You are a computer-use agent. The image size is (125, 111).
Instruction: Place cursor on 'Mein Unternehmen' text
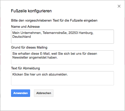tap(27, 33)
